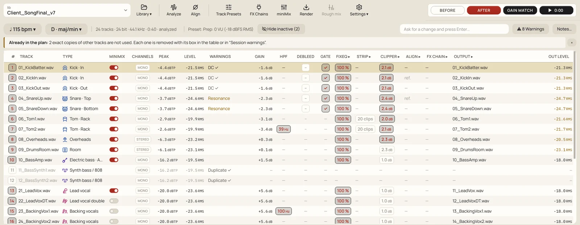Click lead vocal icon on 21_LeadVox.wav

click(65, 191)
